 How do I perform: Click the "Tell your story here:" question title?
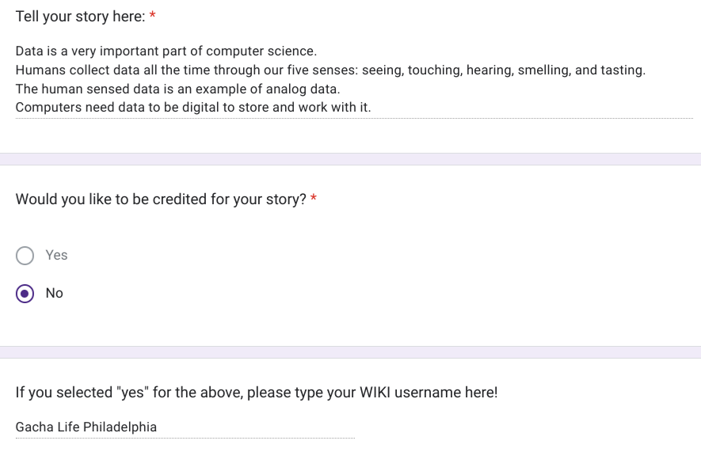[80, 17]
